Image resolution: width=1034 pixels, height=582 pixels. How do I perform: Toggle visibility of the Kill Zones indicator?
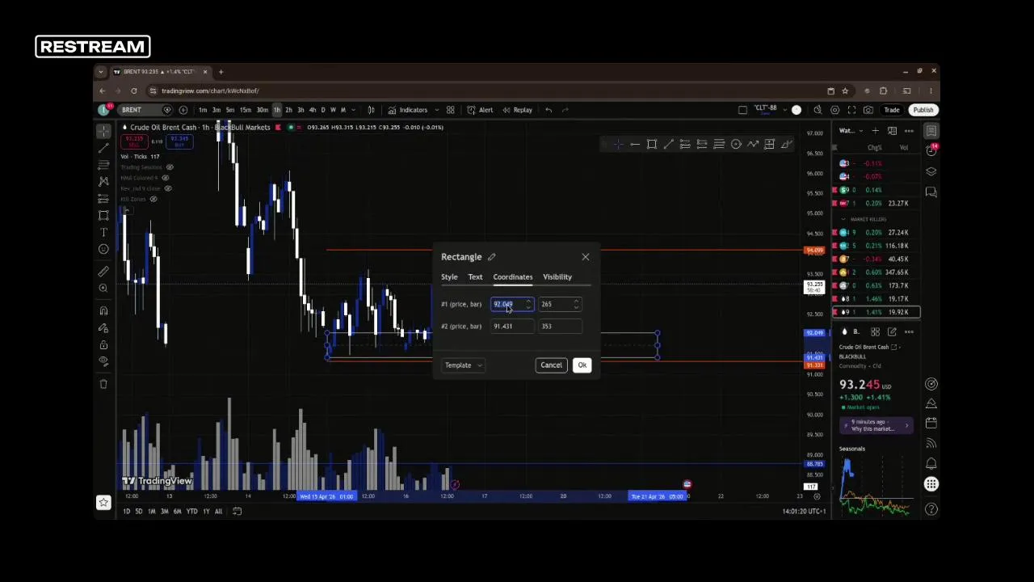(153, 199)
